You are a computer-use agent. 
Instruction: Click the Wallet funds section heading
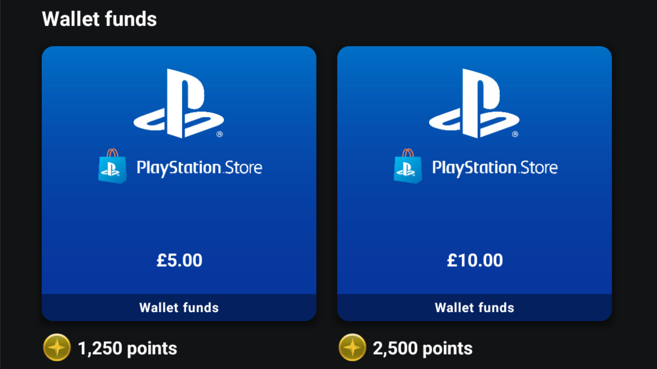(x=99, y=19)
